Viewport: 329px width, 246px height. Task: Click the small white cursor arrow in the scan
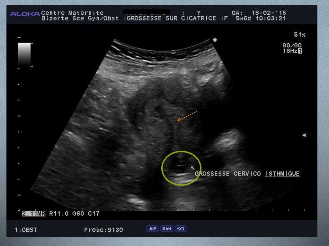[x=193, y=168]
